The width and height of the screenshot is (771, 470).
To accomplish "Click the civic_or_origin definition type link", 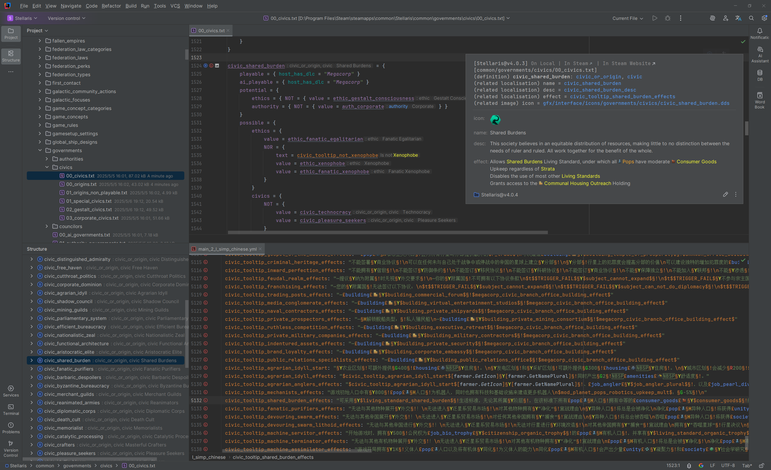I will tap(599, 77).
